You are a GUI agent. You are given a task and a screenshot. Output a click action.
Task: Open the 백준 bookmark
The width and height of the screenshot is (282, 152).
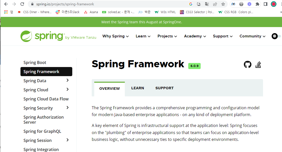[145, 12]
